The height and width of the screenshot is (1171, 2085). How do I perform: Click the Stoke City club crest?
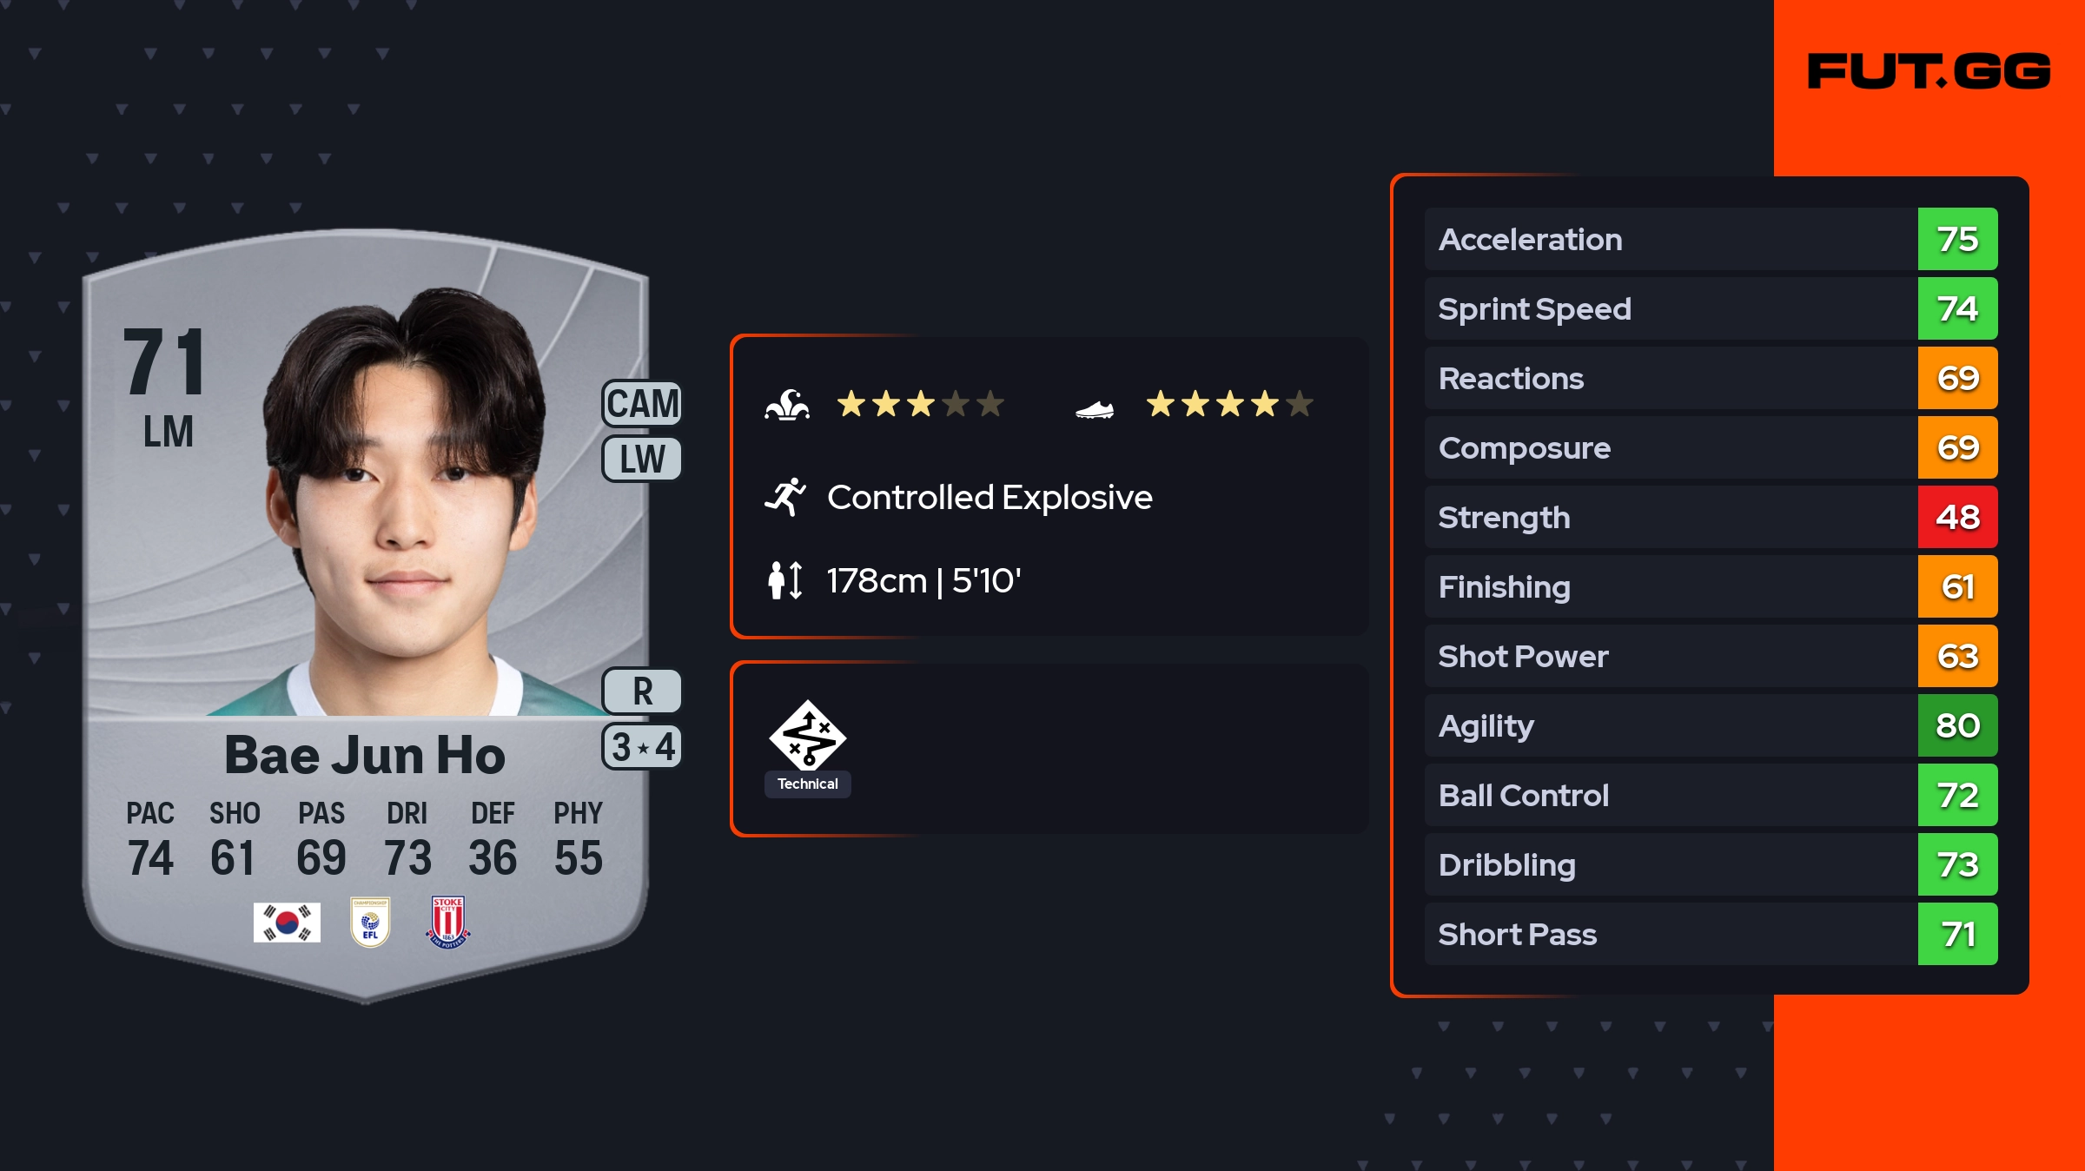pyautogui.click(x=448, y=922)
